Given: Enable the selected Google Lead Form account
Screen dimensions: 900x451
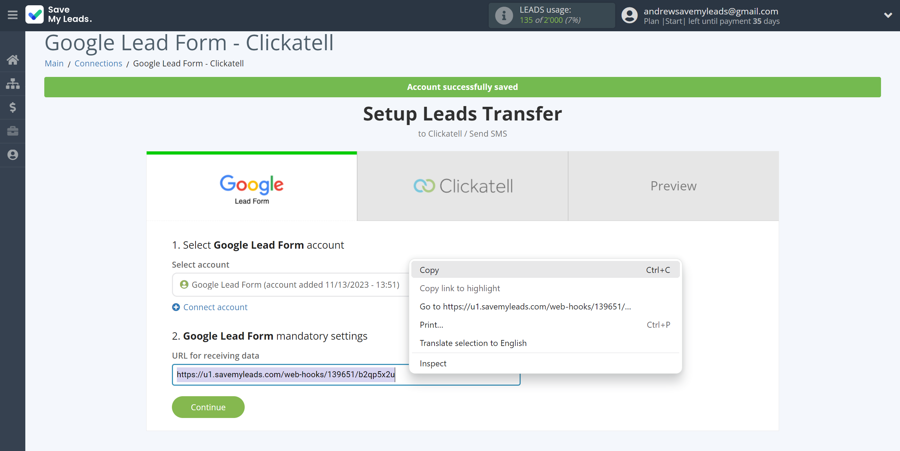Looking at the screenshot, I should pyautogui.click(x=288, y=284).
